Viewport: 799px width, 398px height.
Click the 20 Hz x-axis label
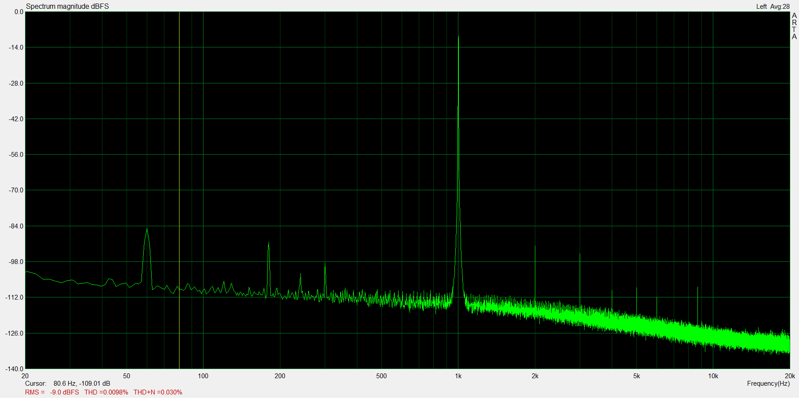(x=25, y=376)
